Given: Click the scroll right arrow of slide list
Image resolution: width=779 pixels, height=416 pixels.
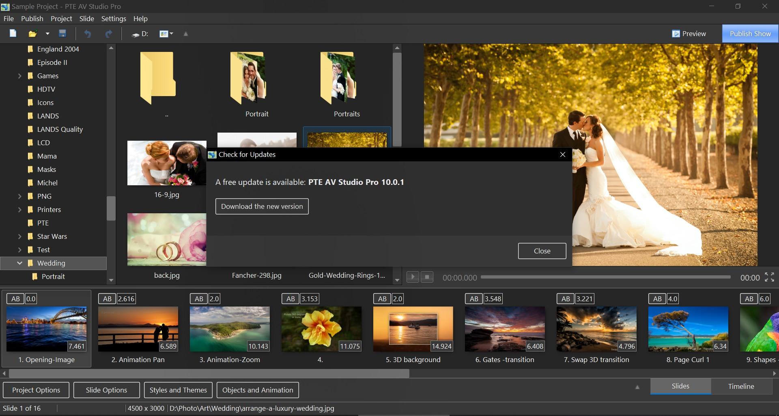Looking at the screenshot, I should coord(775,373).
